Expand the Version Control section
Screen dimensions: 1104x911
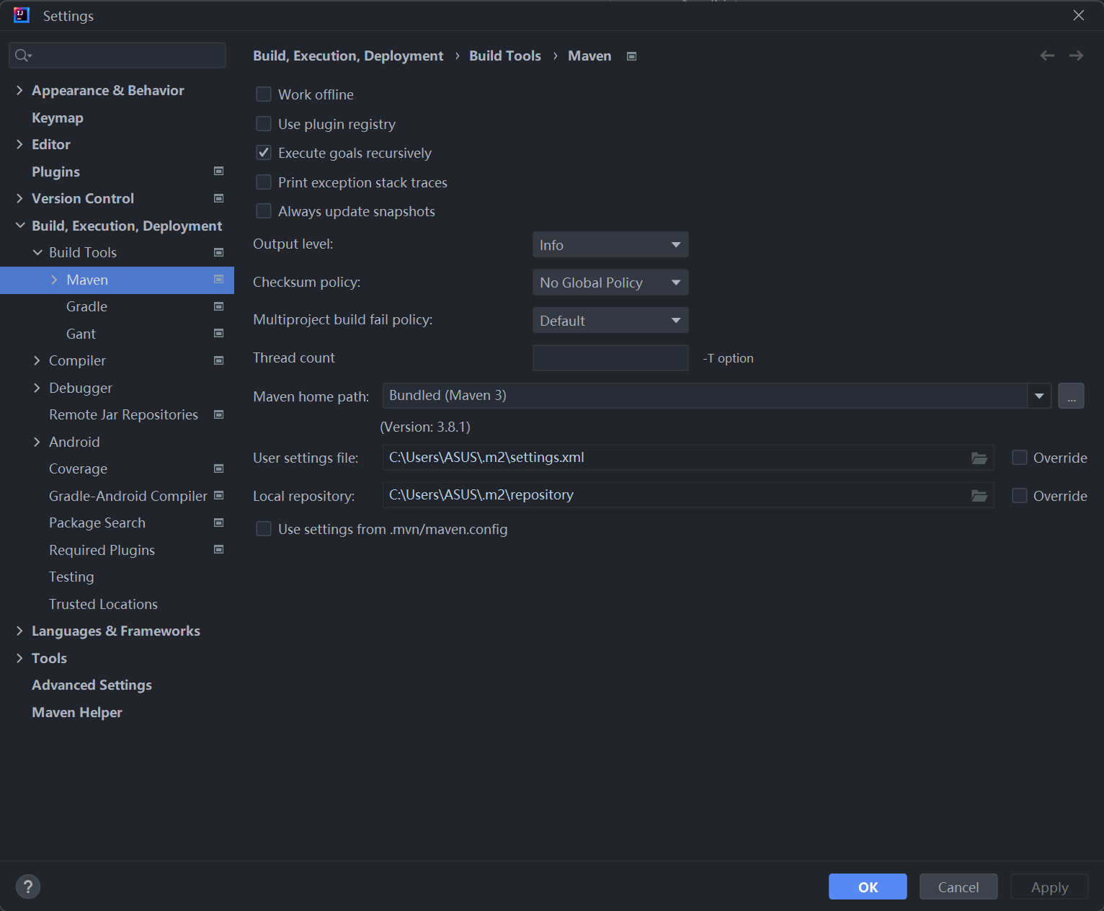19,198
